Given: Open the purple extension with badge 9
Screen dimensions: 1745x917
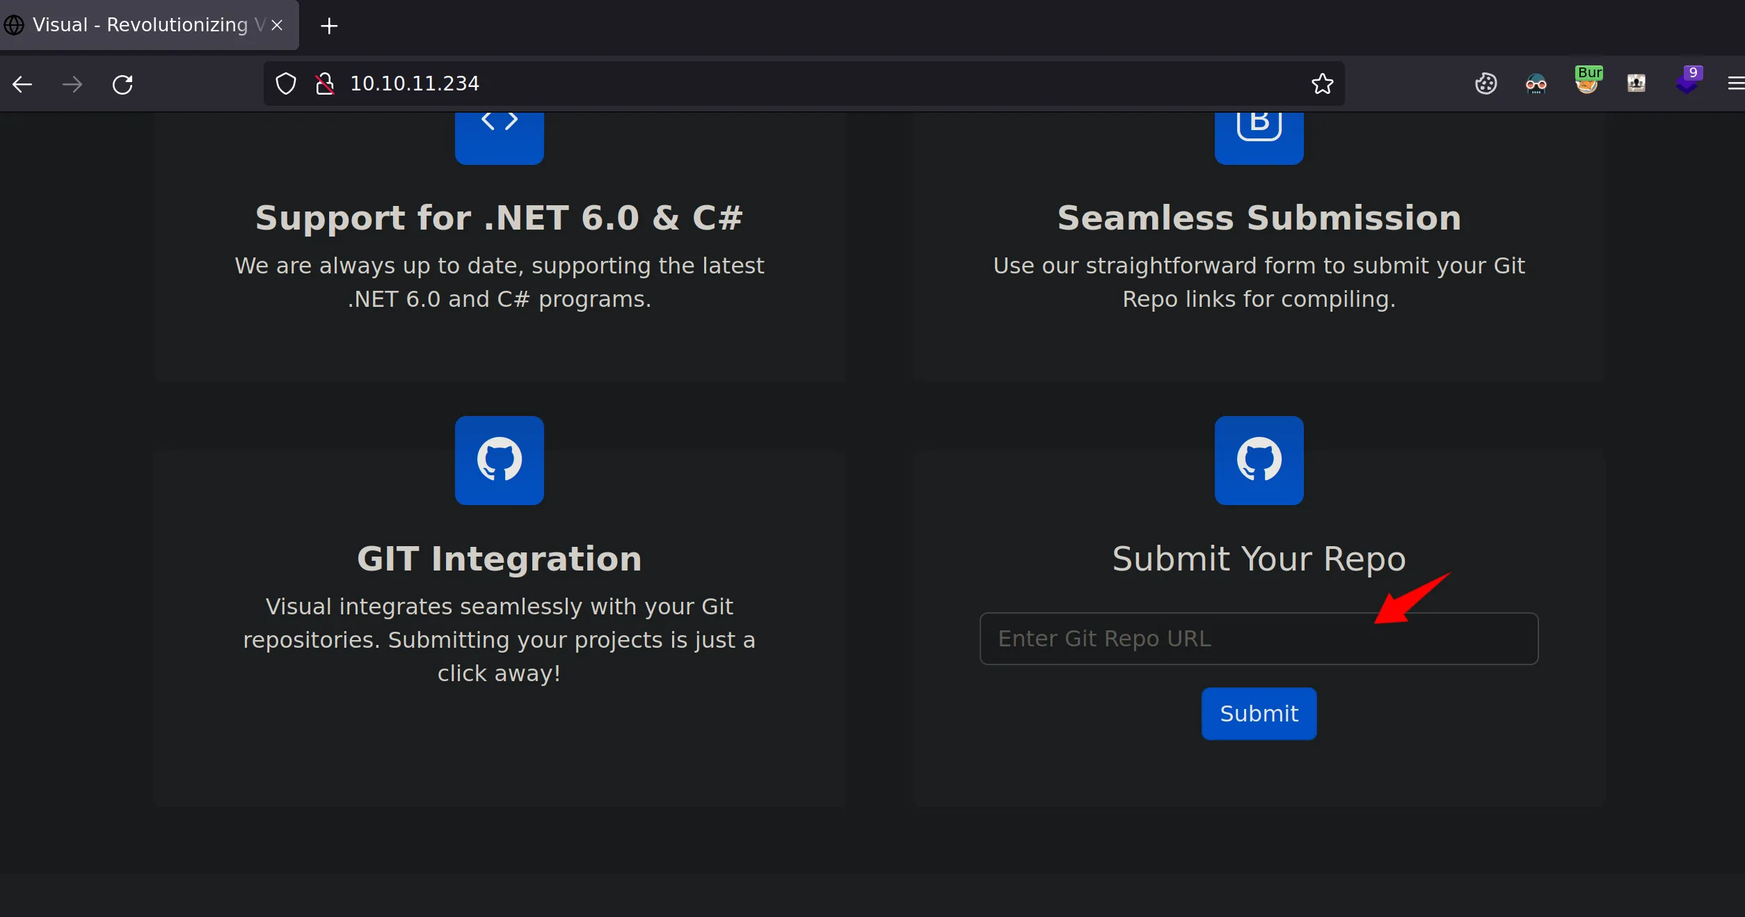Looking at the screenshot, I should coord(1689,81).
